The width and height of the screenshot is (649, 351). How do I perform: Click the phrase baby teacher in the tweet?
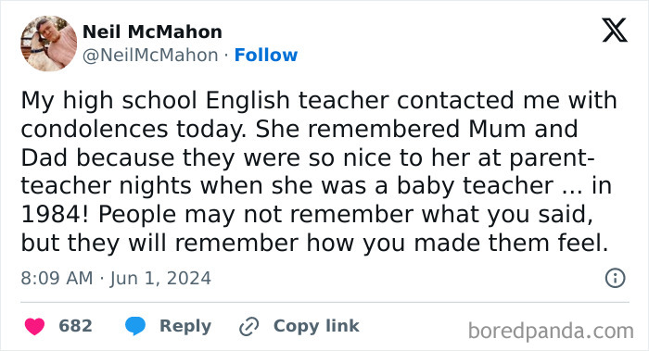tap(475, 186)
